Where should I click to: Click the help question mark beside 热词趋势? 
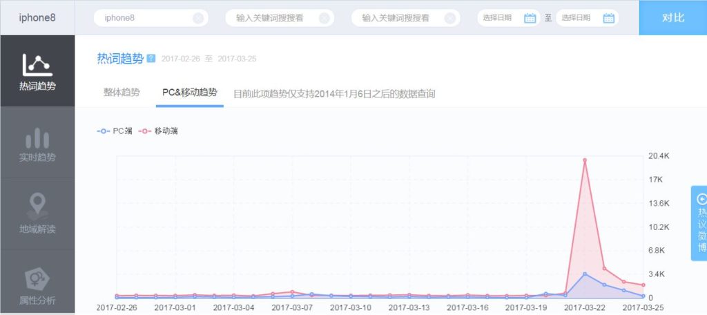(151, 58)
